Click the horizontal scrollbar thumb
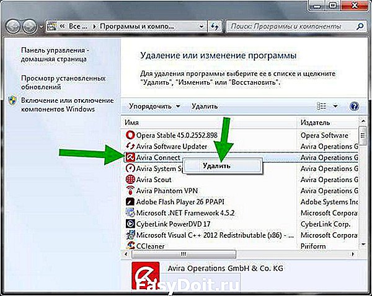 pyautogui.click(x=184, y=254)
